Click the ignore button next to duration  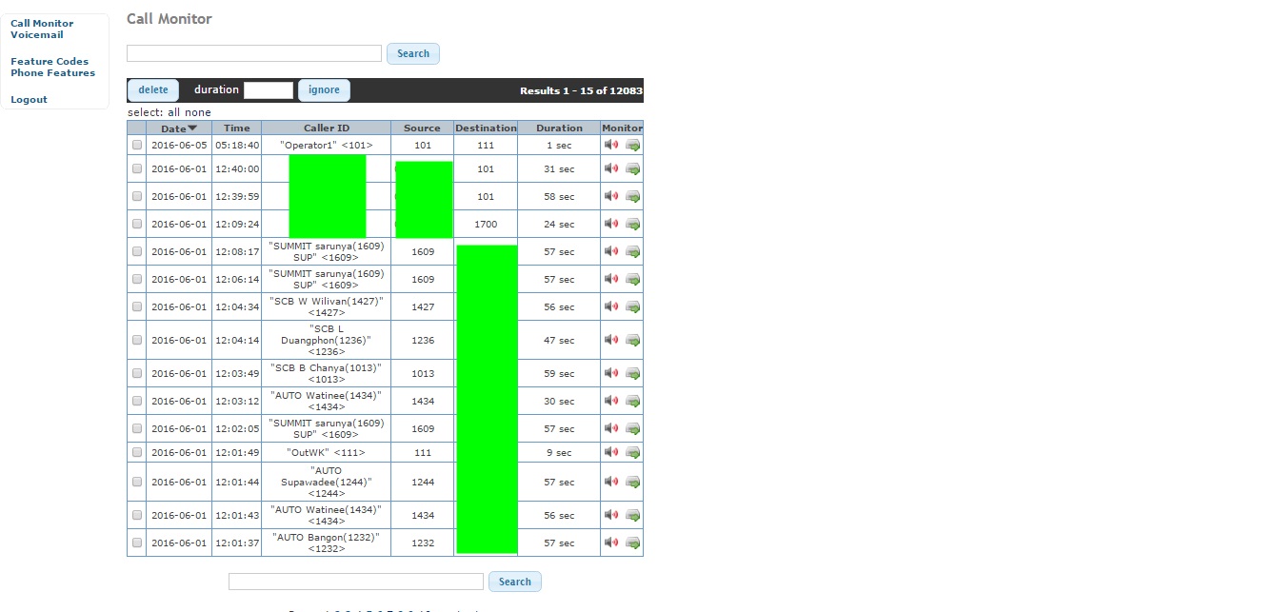324,90
